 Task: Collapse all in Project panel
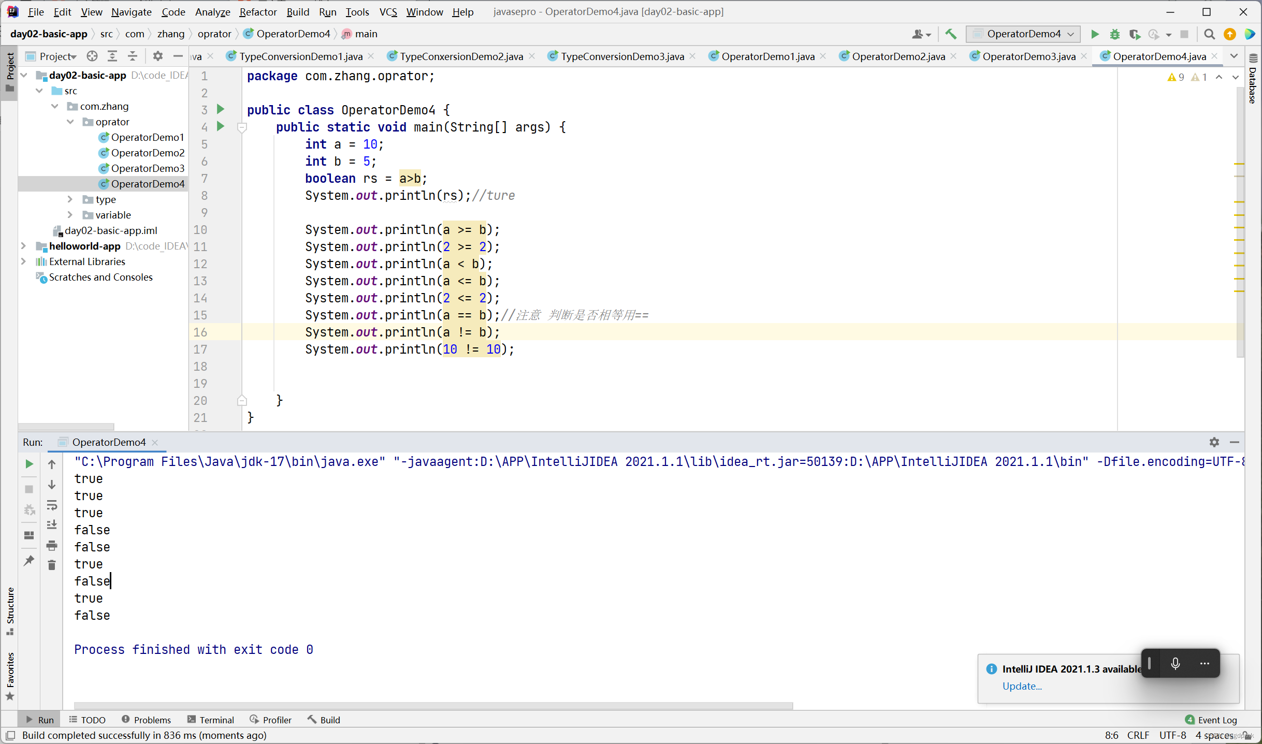[x=133, y=56]
